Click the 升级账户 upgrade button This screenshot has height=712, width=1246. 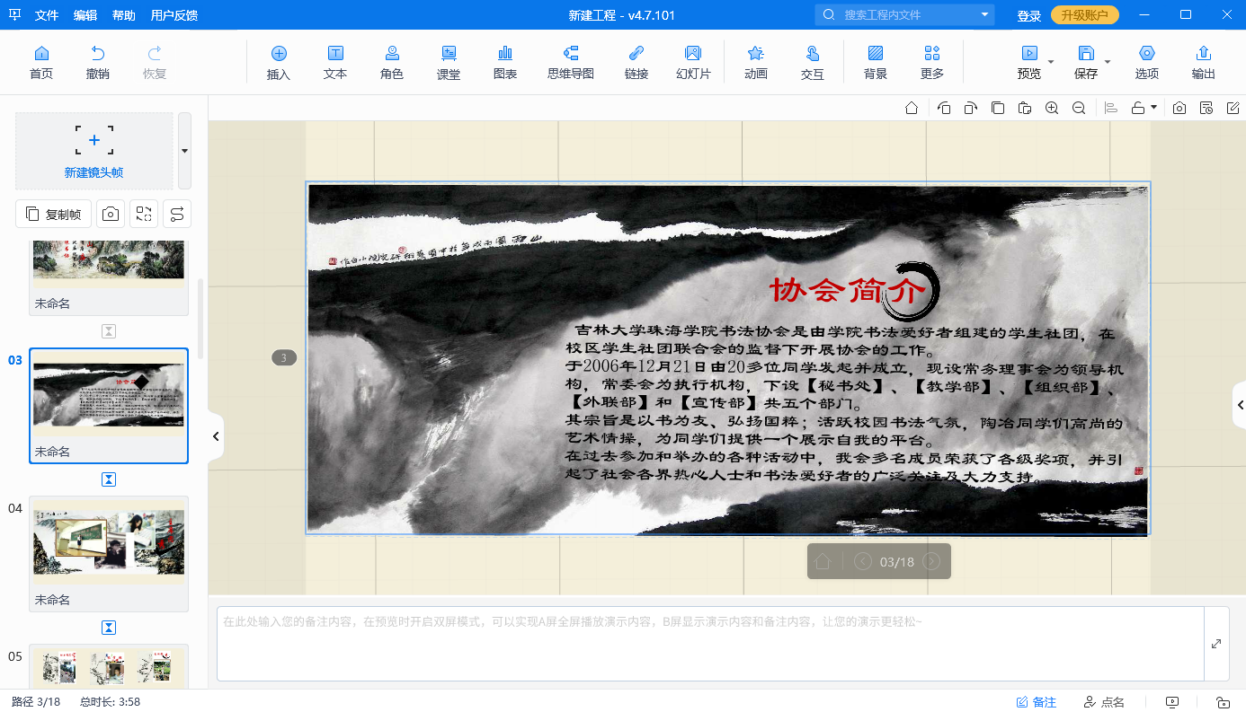(1085, 15)
